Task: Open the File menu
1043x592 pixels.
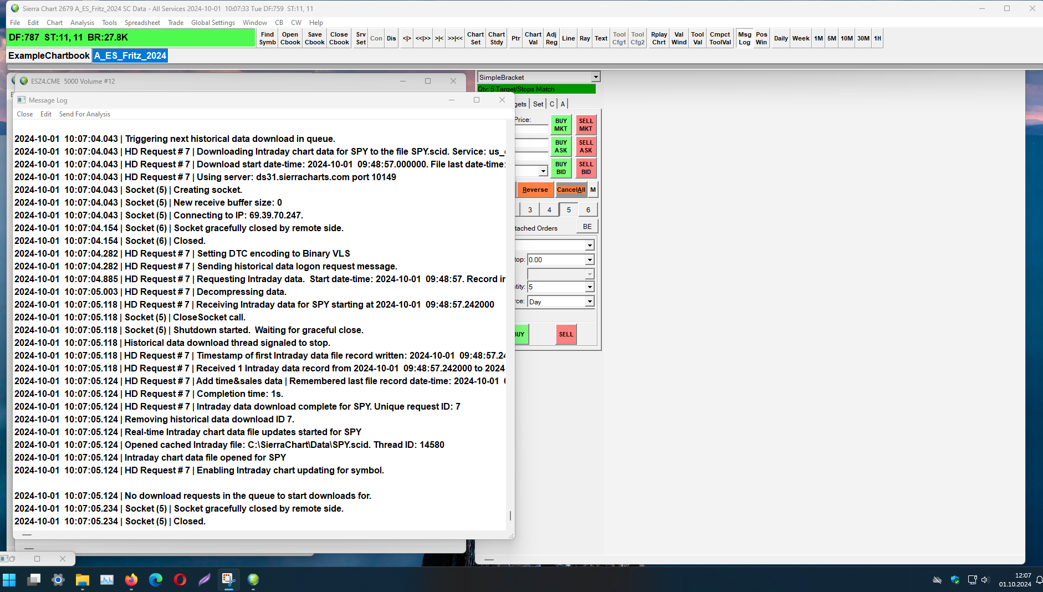Action: pyautogui.click(x=15, y=23)
